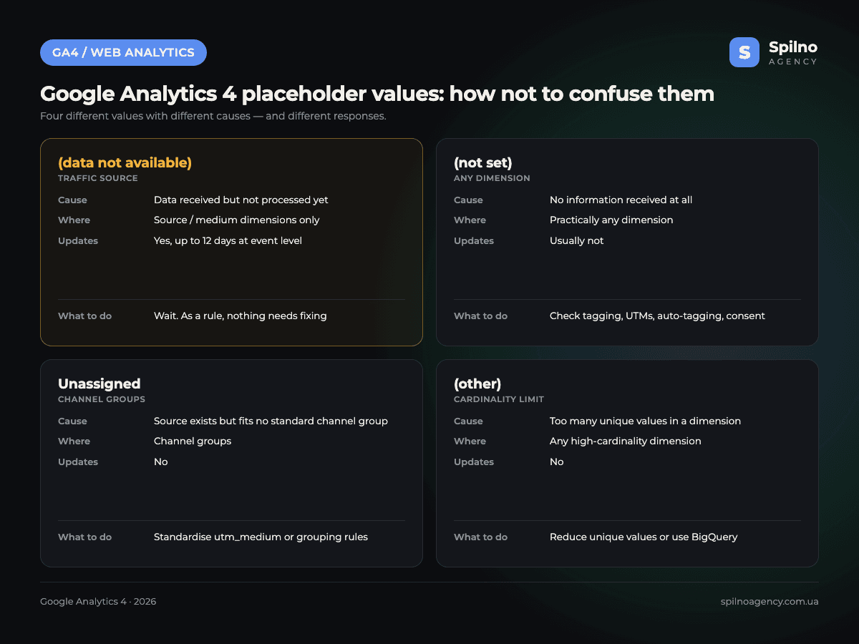Select 'Standardise utm_medium or grouping rules' text
Screen dimensions: 859x644
tap(261, 537)
